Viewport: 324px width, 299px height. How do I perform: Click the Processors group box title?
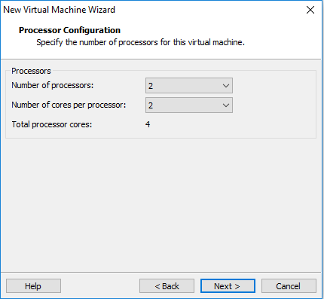[x=31, y=71]
